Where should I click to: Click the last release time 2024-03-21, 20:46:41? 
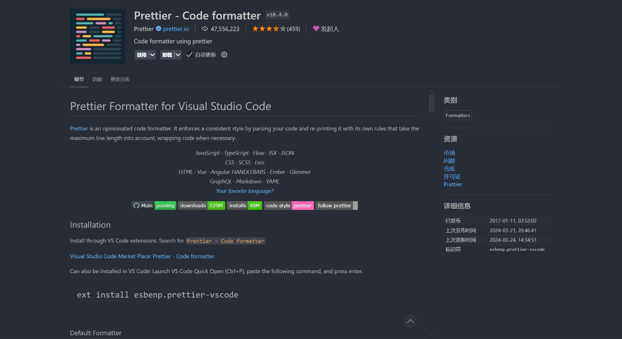point(513,230)
